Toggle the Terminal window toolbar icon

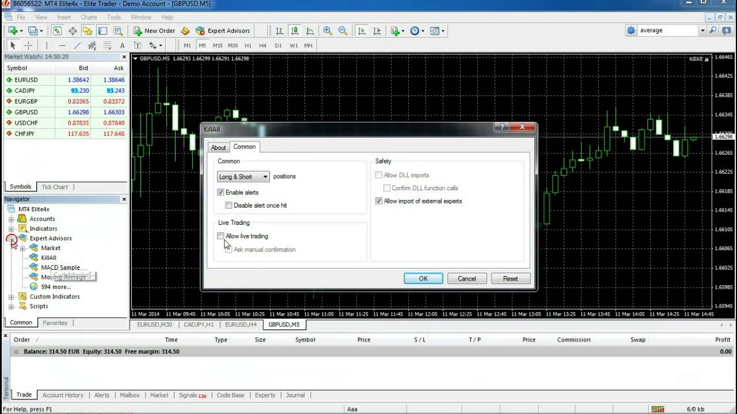point(102,30)
